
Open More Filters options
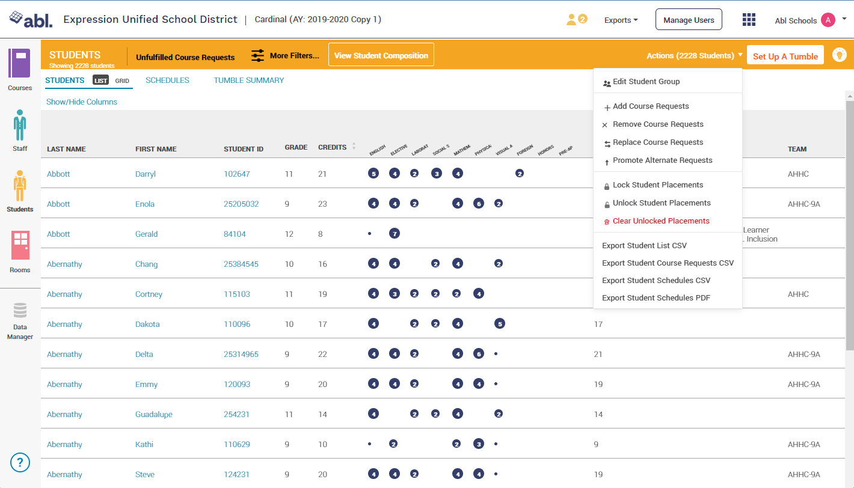click(285, 56)
